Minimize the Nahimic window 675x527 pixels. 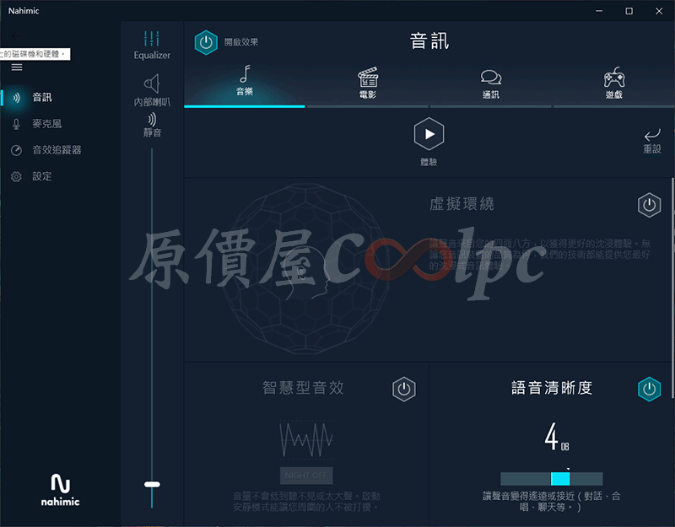click(x=599, y=11)
